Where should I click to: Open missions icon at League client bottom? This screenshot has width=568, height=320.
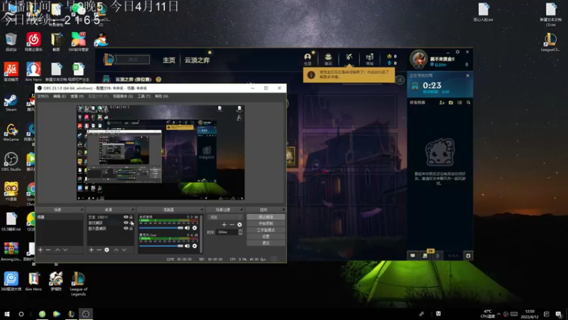click(x=425, y=256)
